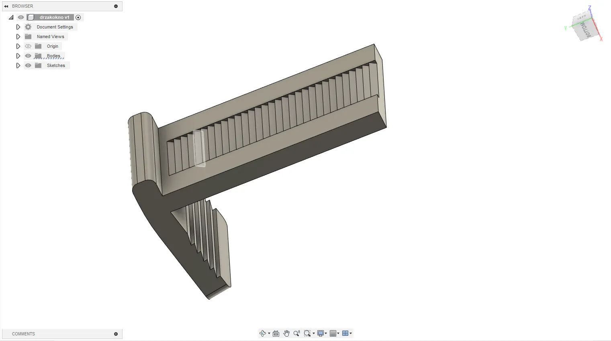
Task: Show the hidden Origin folder
Action: [x=28, y=46]
